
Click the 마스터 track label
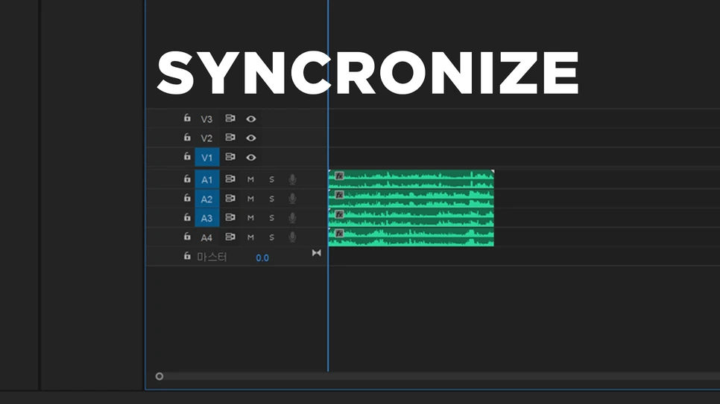coord(212,257)
